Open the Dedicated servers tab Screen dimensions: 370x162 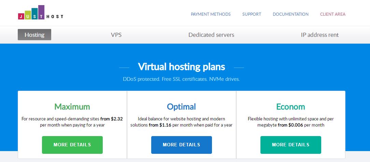[211, 35]
